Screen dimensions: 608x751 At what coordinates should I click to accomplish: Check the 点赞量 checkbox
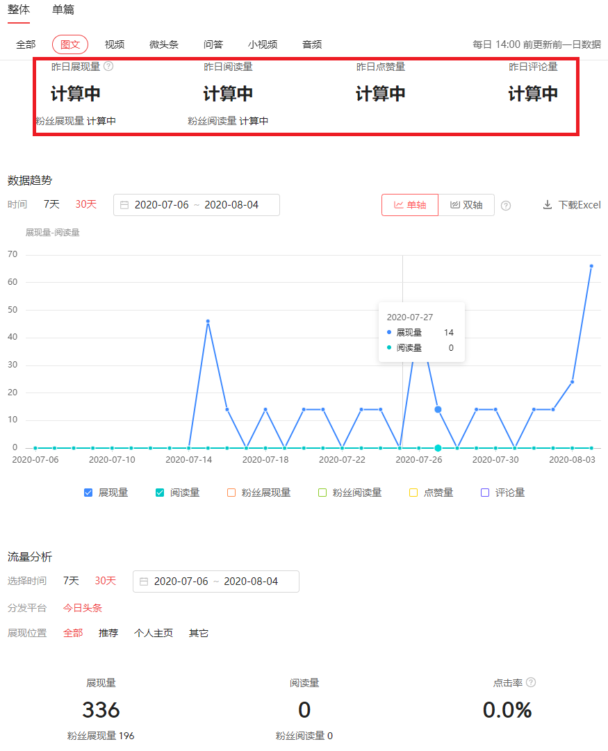coord(413,492)
